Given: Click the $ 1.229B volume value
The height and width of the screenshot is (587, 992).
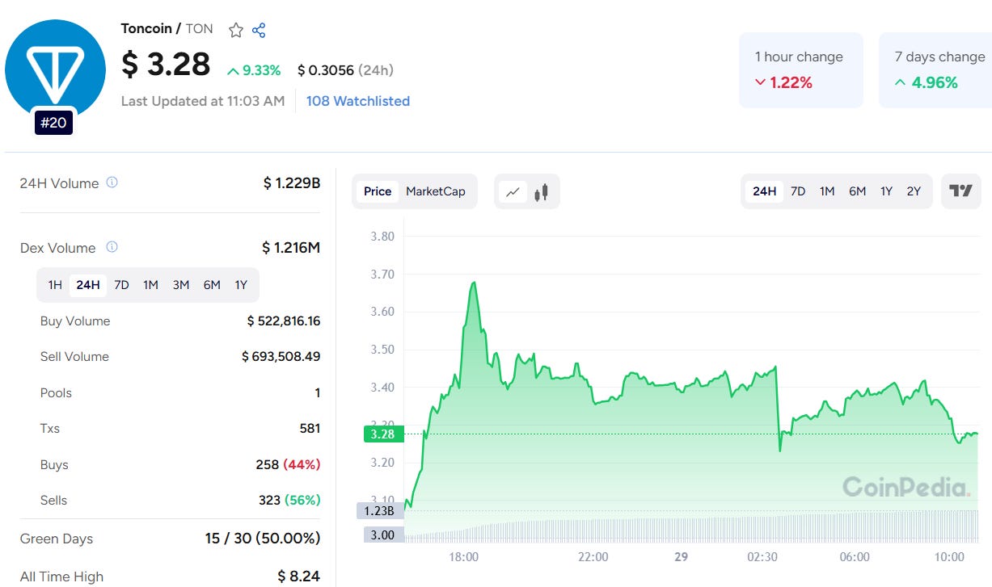Looking at the screenshot, I should click(292, 183).
